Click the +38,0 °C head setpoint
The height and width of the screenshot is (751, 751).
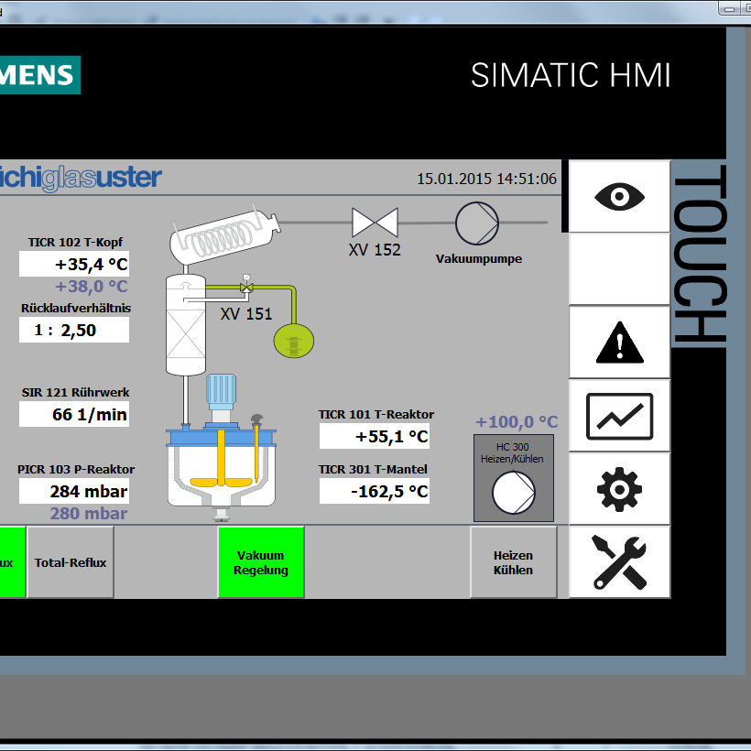click(x=91, y=287)
